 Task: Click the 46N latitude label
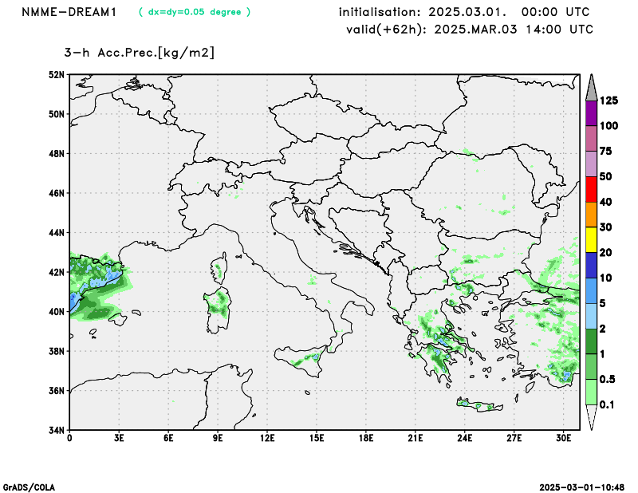click(x=57, y=193)
